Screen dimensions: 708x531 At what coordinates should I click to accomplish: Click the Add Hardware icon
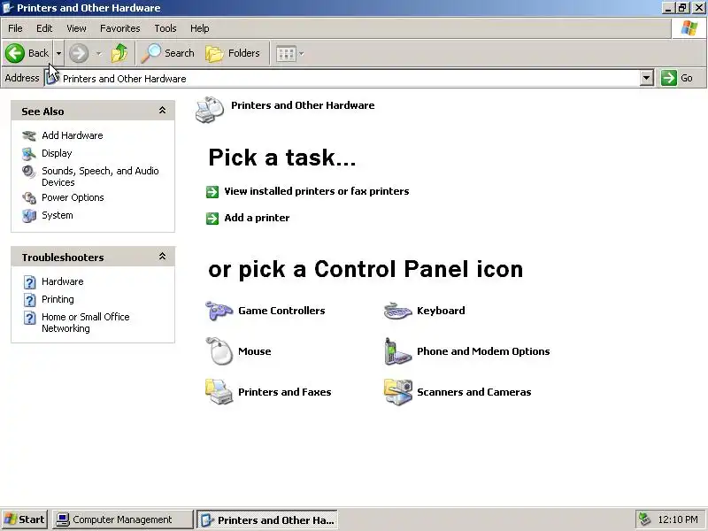[29, 135]
